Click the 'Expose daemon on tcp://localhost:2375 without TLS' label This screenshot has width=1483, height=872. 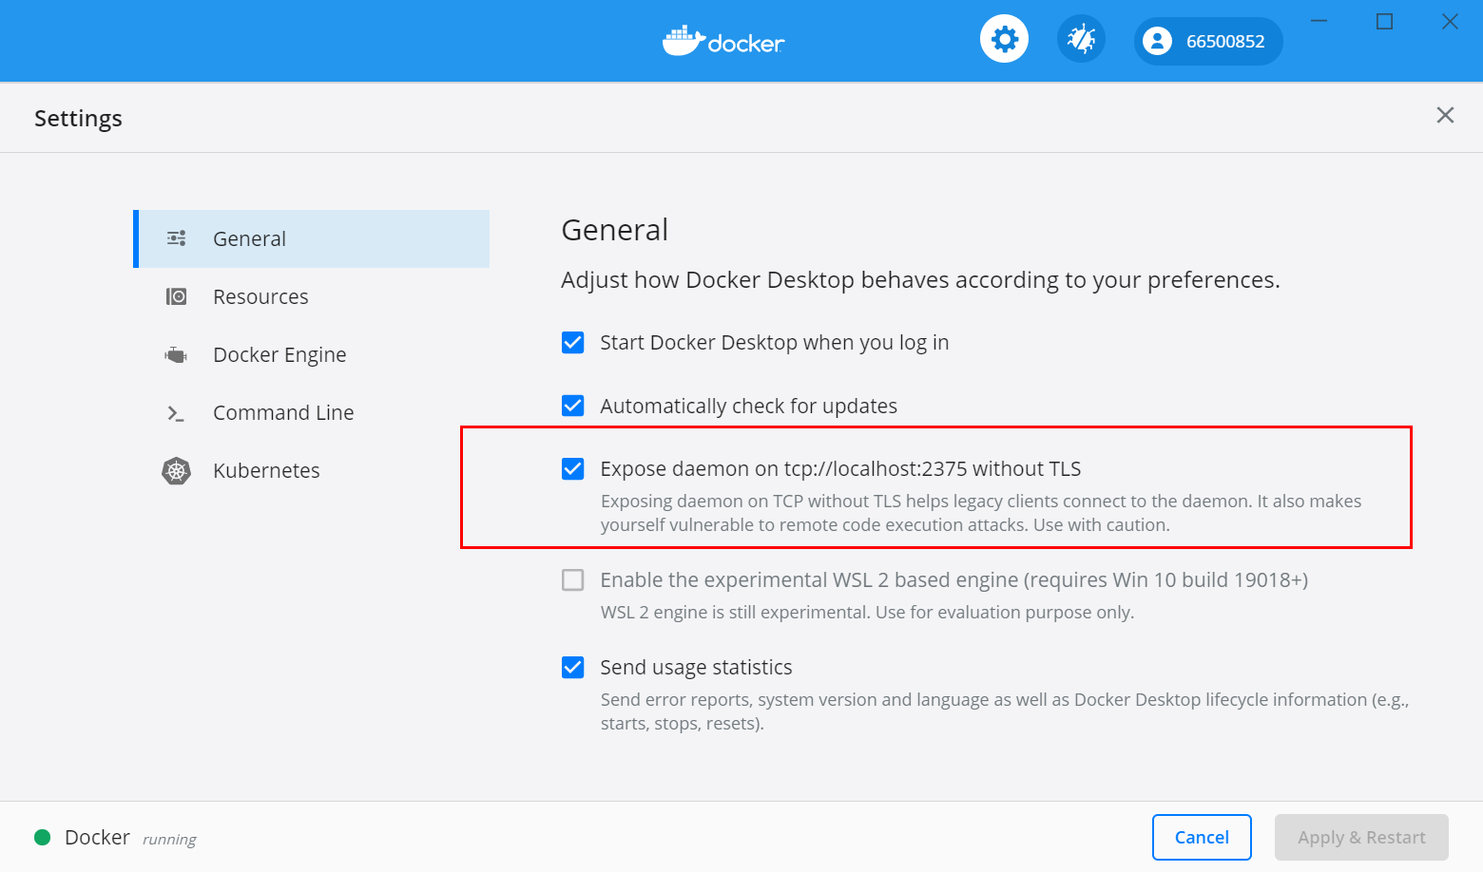840,468
